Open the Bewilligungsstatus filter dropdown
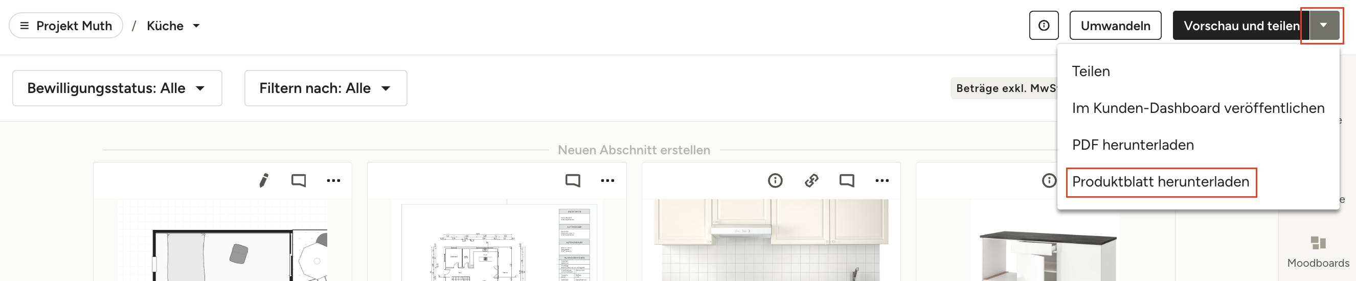 pos(117,88)
